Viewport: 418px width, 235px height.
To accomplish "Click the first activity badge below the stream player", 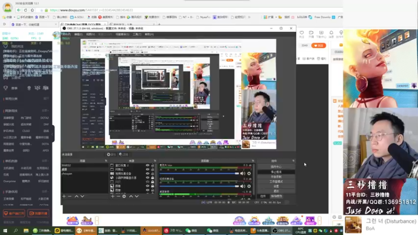I will point(72,220).
